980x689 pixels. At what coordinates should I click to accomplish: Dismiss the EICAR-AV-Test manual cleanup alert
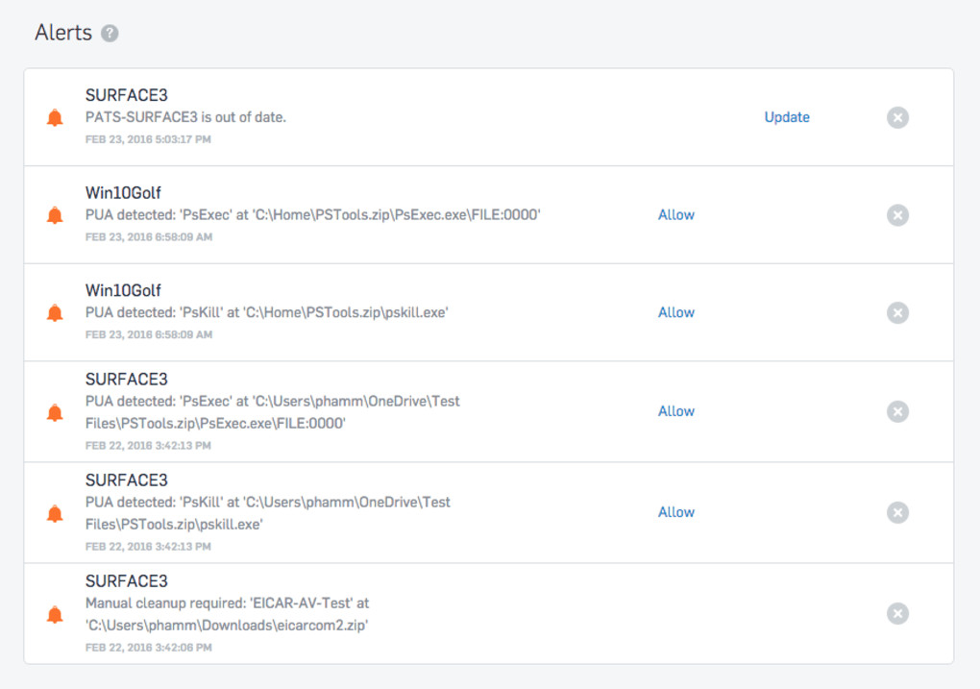pos(897,613)
